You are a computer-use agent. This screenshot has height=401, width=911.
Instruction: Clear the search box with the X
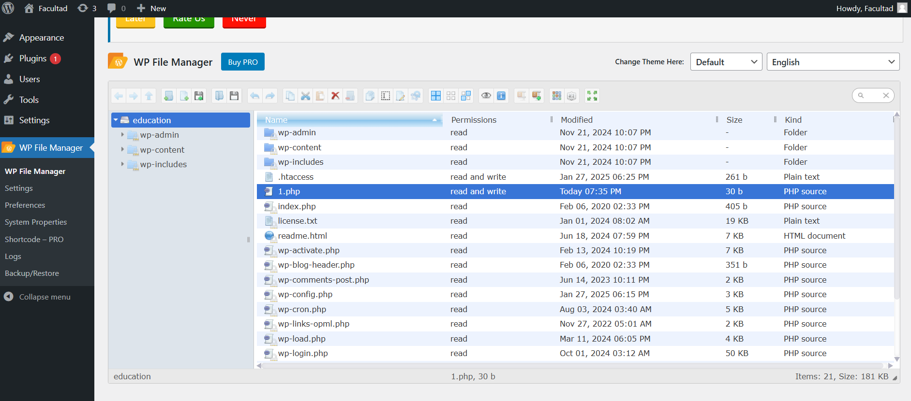point(886,96)
